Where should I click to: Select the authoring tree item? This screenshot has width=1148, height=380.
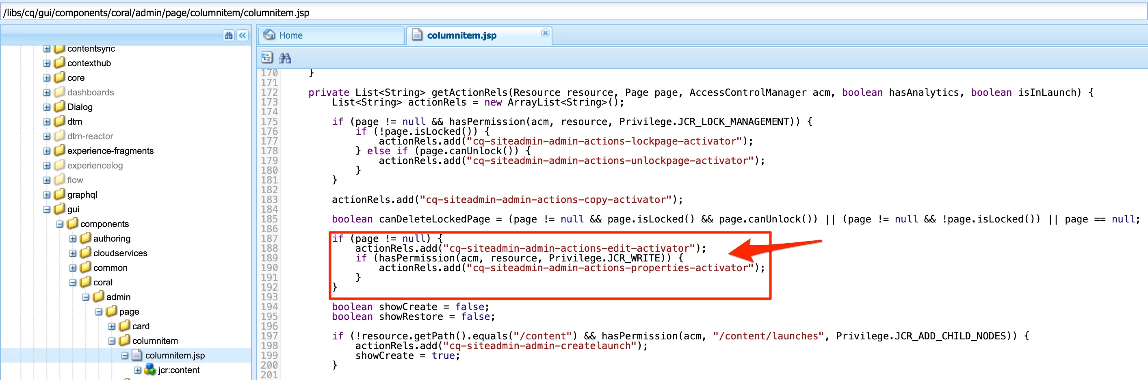click(x=111, y=239)
